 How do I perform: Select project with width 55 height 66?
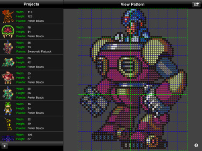32,93
